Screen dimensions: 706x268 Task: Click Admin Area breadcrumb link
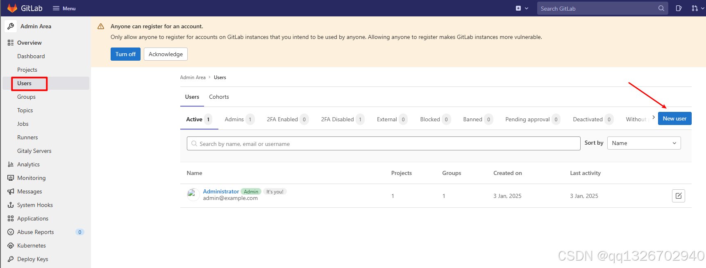pyautogui.click(x=193, y=77)
